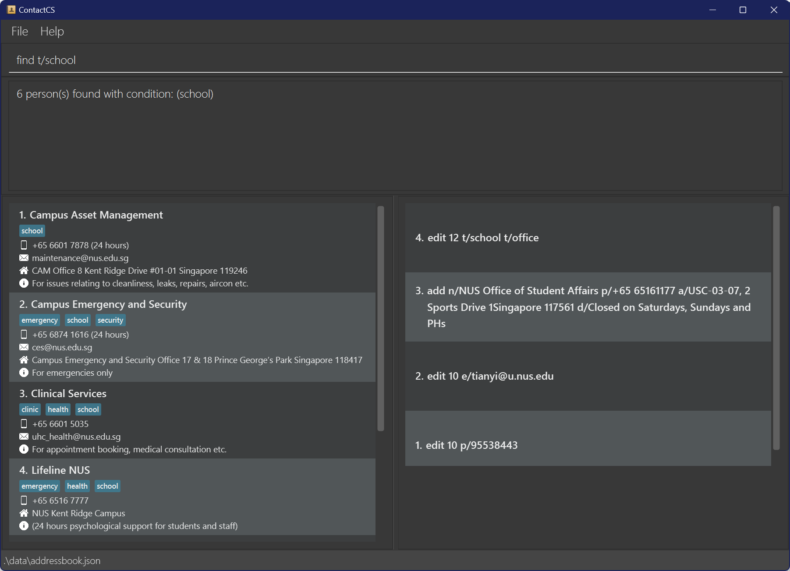Select the emergency tag on Campus Emergency and Security
This screenshot has height=571, width=790.
[x=39, y=320]
